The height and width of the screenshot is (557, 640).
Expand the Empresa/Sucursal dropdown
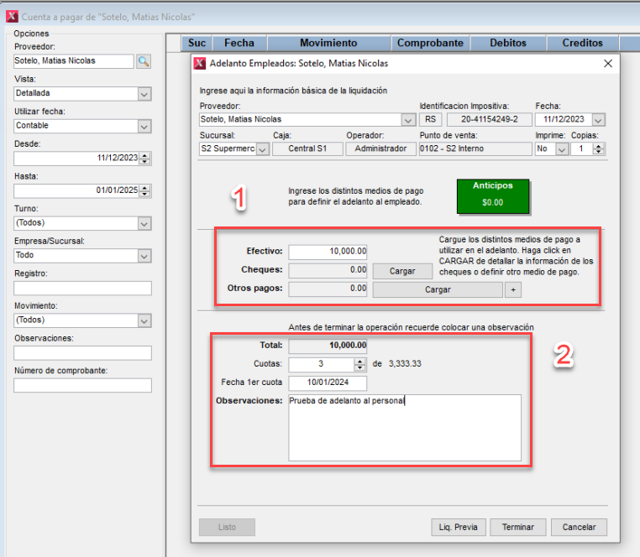pos(144,256)
